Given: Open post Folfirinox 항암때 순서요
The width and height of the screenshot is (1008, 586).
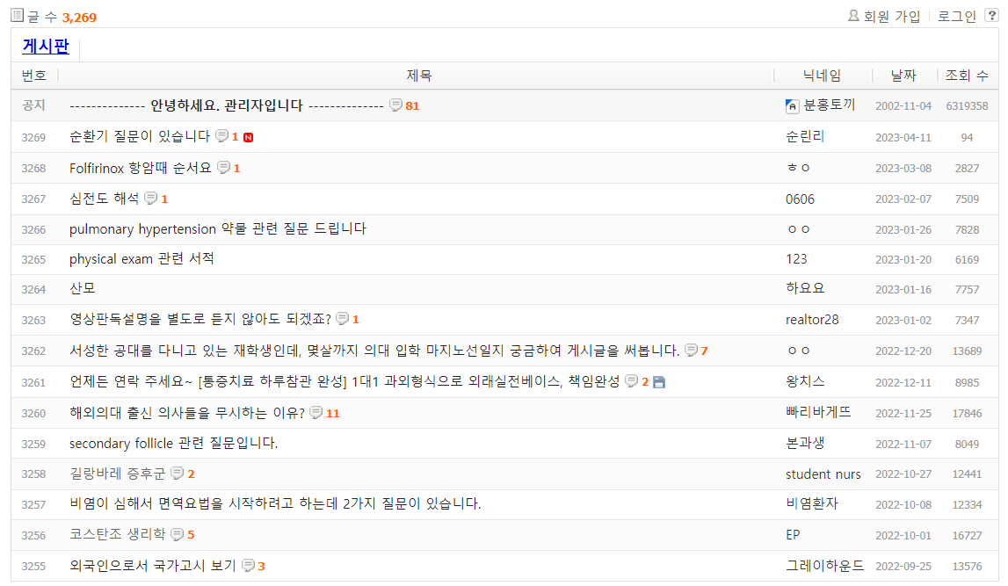Looking at the screenshot, I should [x=140, y=168].
